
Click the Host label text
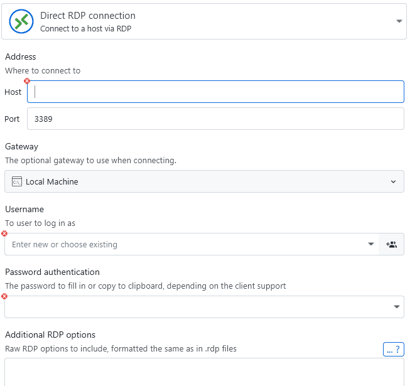[x=13, y=92]
